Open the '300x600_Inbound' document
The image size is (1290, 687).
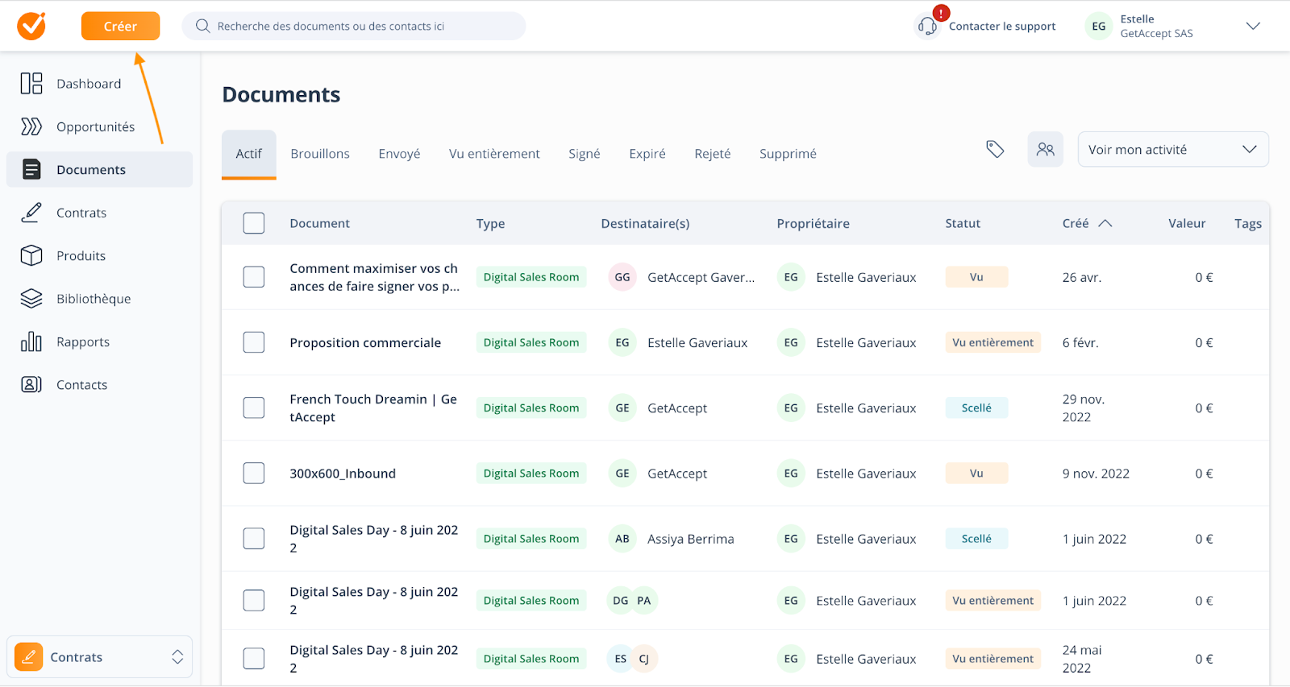(343, 474)
